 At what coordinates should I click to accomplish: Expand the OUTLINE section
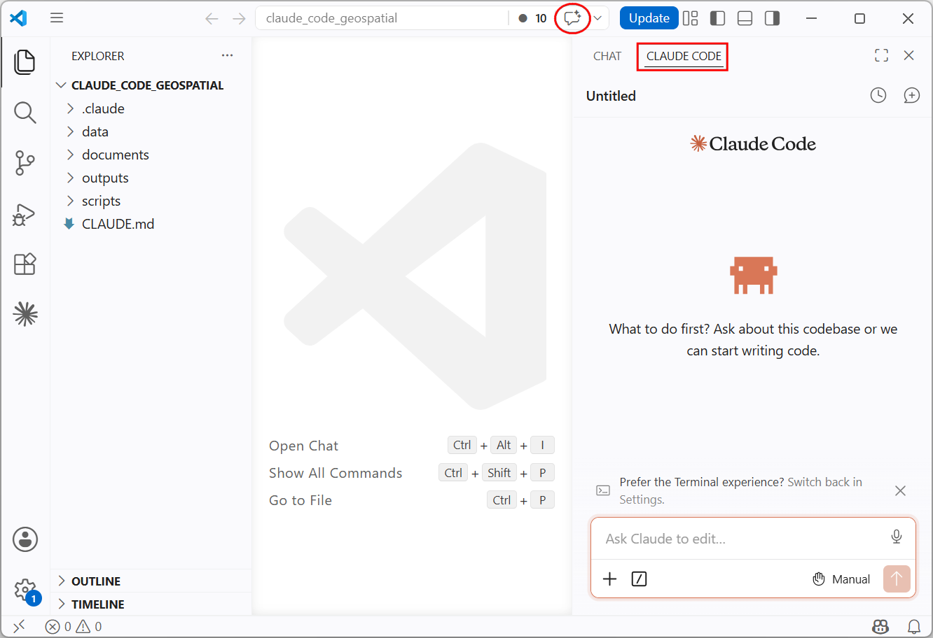pos(151,581)
